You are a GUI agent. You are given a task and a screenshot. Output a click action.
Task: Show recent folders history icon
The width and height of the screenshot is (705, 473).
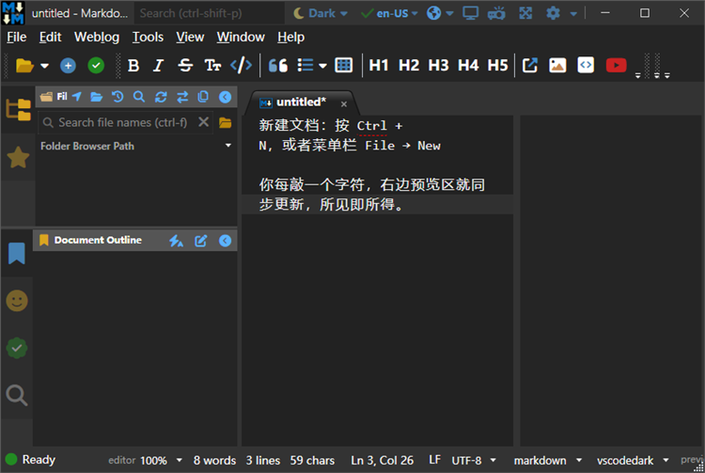(x=117, y=97)
